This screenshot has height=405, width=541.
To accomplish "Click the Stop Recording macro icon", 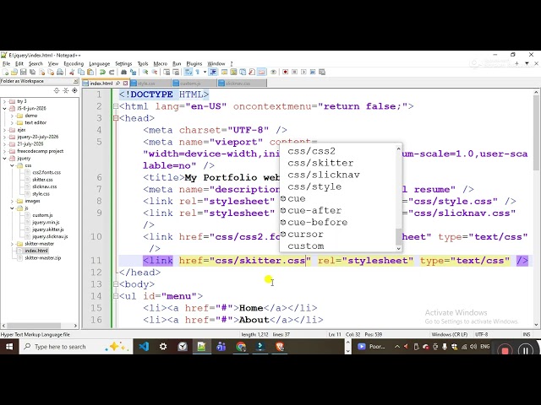I will click(x=295, y=72).
